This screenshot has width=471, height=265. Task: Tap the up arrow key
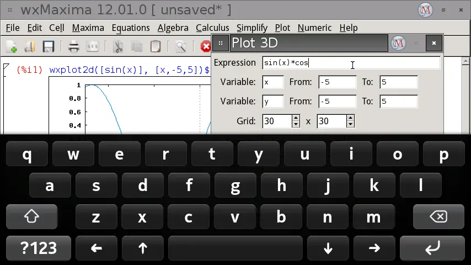click(143, 248)
